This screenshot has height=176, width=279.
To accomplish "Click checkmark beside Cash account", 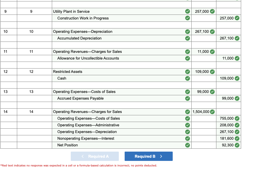I will point(187,78).
